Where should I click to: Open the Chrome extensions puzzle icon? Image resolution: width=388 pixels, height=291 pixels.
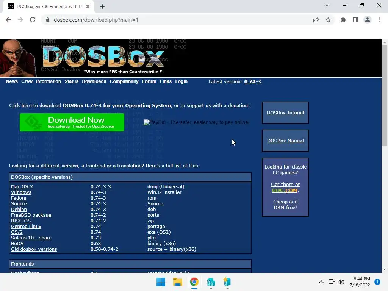[x=343, y=20]
